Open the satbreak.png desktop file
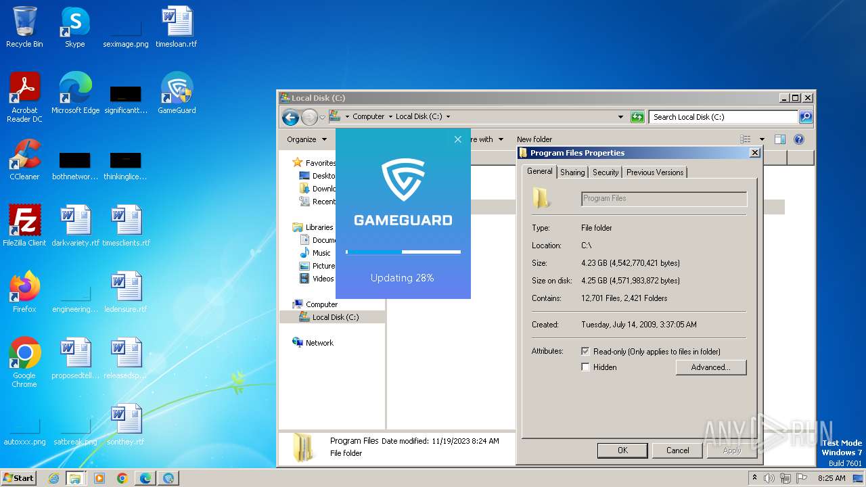The width and height of the screenshot is (866, 487). pos(75,430)
